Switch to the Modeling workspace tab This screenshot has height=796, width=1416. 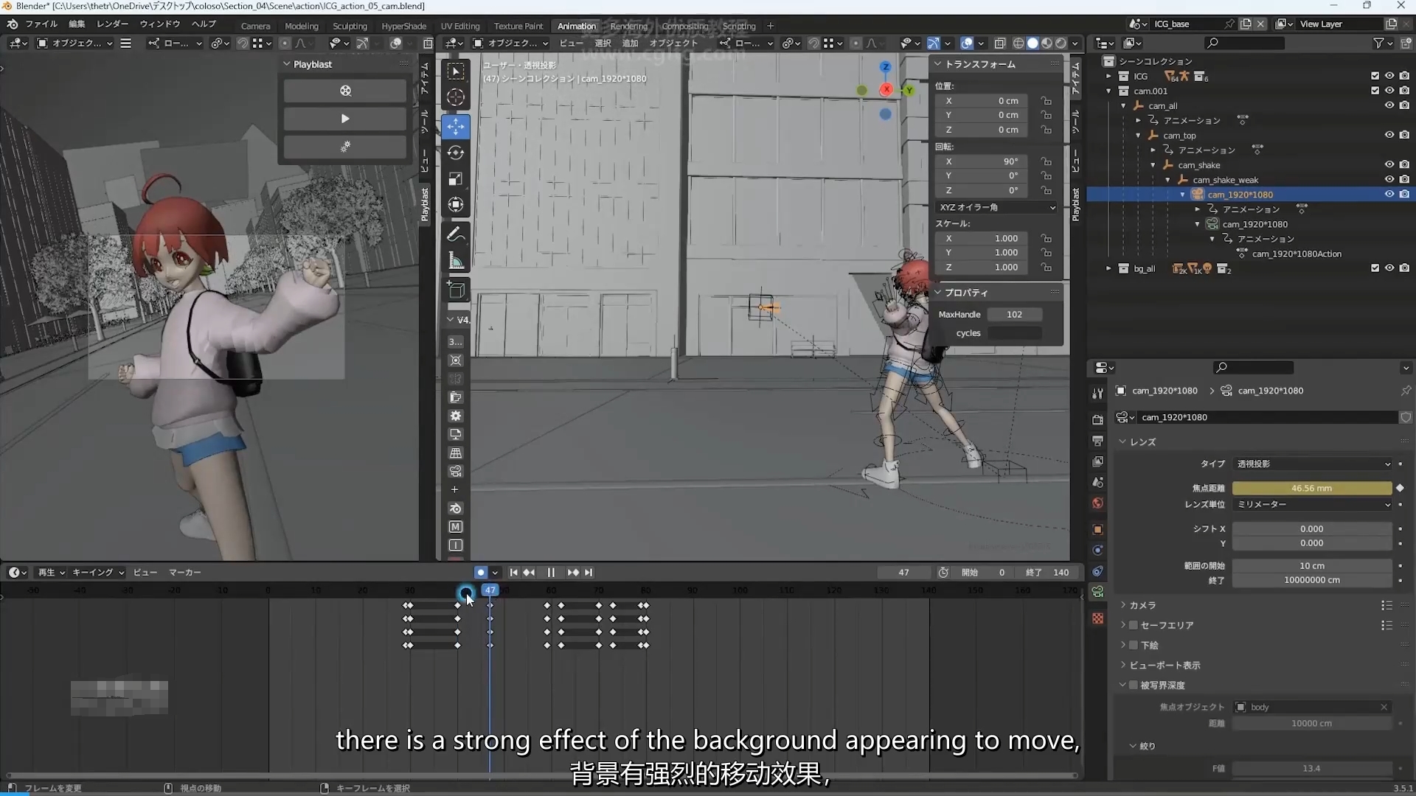[302, 26]
